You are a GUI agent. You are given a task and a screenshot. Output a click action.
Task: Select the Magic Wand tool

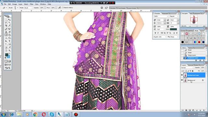[x=9, y=23]
